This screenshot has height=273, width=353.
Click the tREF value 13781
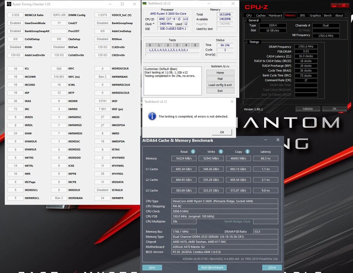tap(102, 101)
